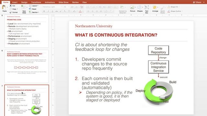Open the Transitions ribbon tab
The image size is (207, 116).
pyautogui.click(x=36, y=2)
